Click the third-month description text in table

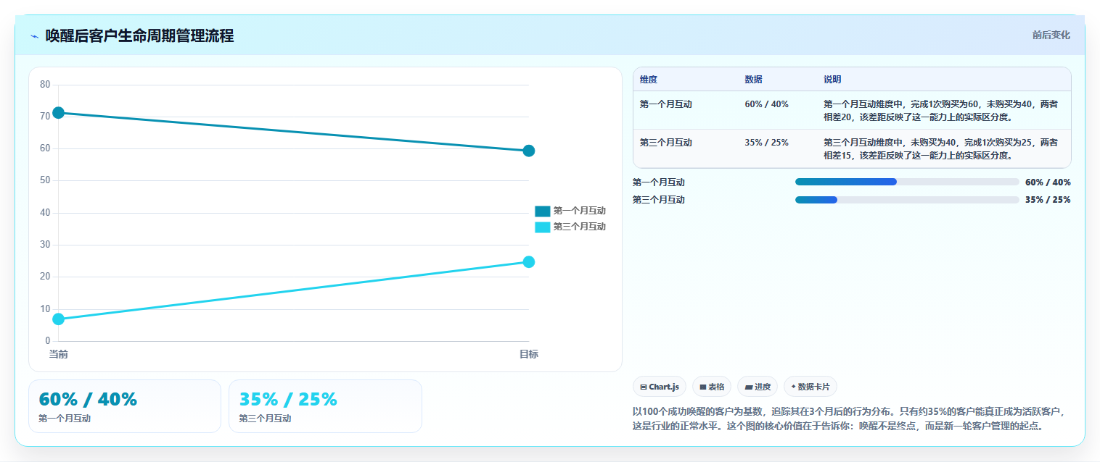pyautogui.click(x=940, y=148)
